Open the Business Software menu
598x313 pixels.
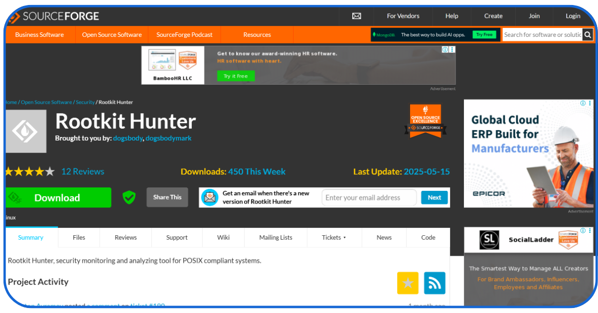(x=39, y=35)
